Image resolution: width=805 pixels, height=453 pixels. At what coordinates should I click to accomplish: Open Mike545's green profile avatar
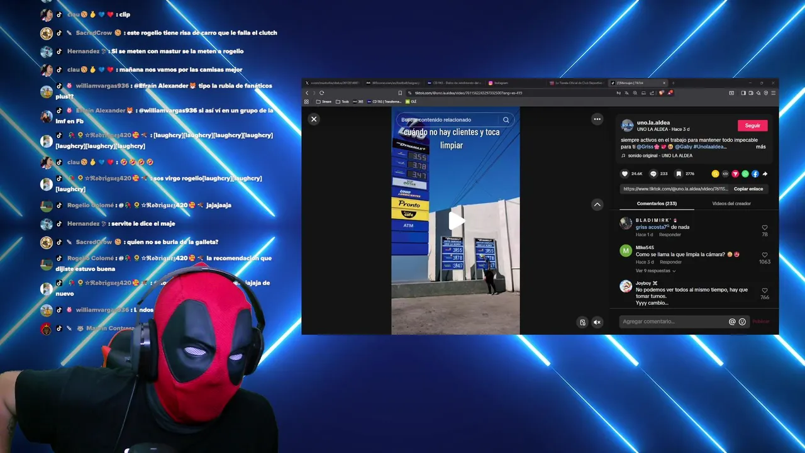(626, 250)
